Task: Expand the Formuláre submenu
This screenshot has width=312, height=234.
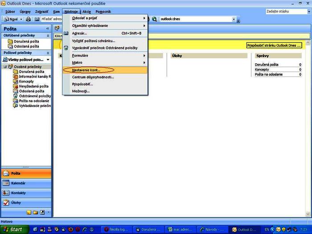Action: [105, 56]
